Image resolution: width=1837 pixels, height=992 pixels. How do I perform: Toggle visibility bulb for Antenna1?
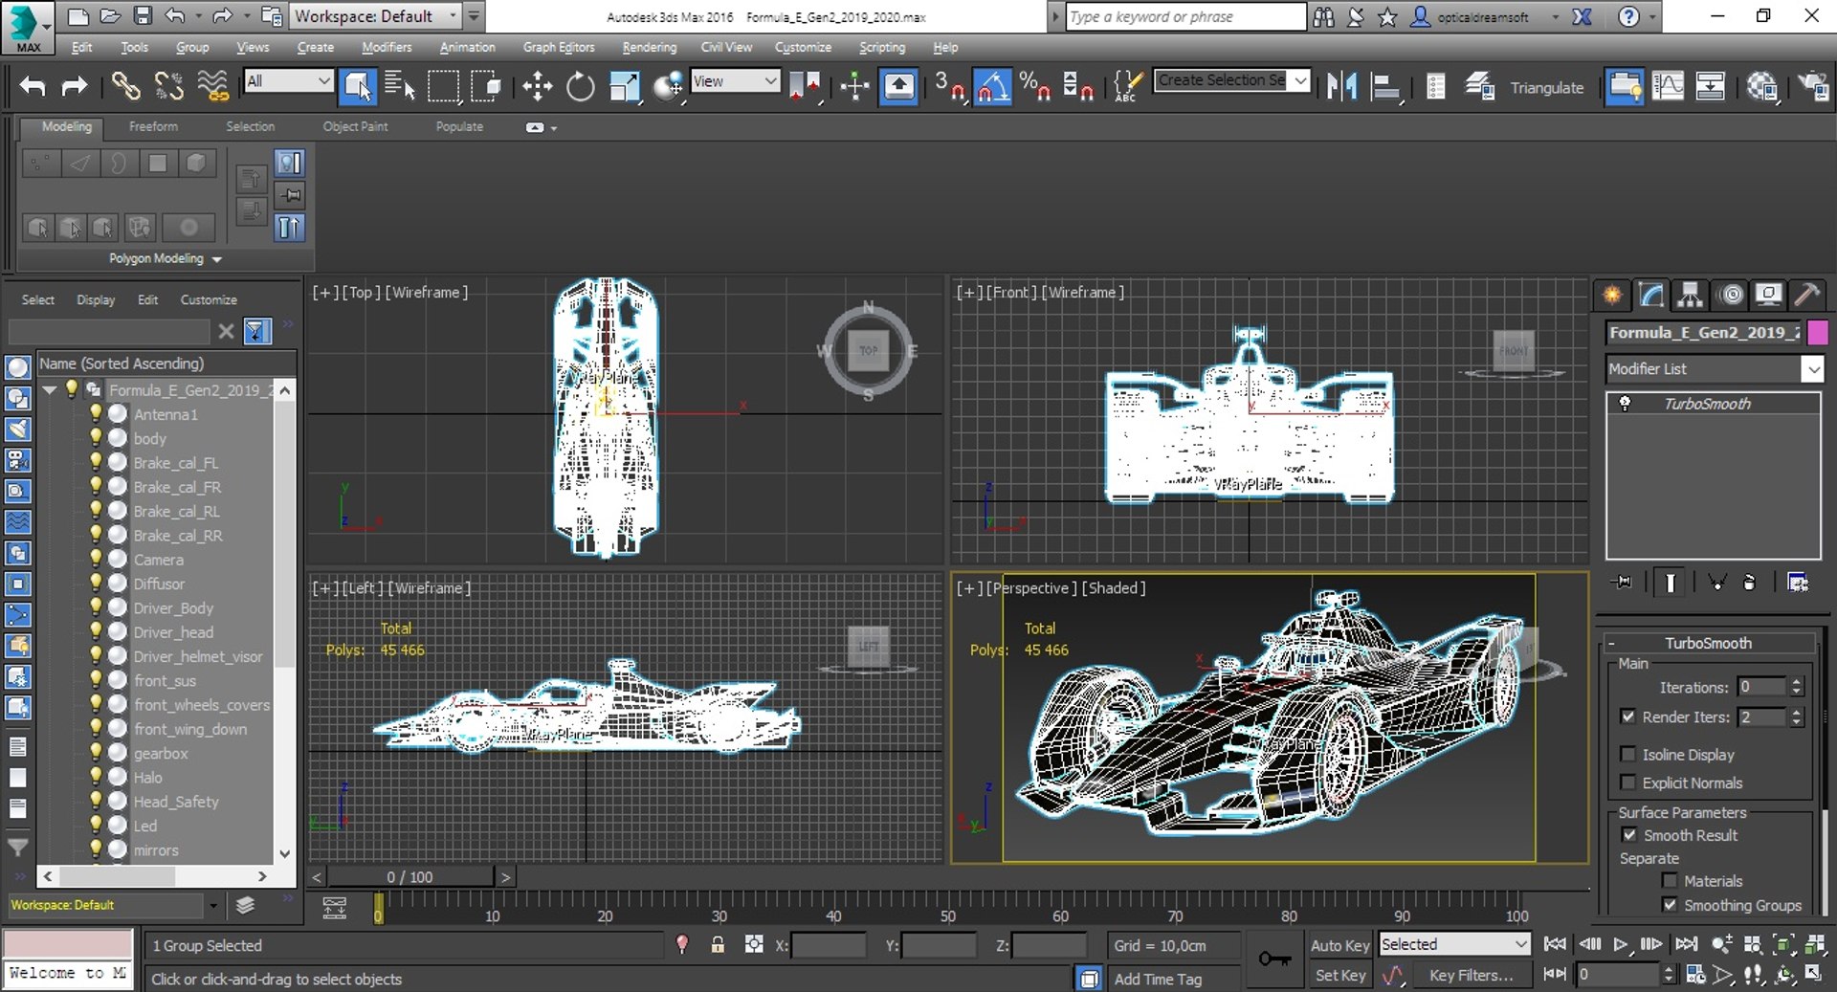(x=96, y=413)
